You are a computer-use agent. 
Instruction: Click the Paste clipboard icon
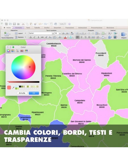[31, 24]
